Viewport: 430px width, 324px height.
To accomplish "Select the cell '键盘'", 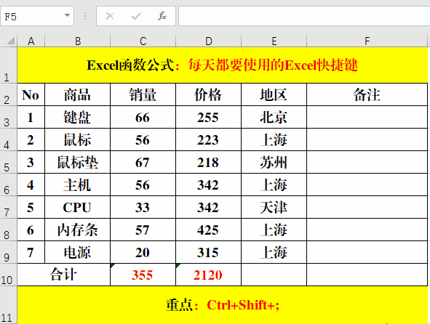I will (x=78, y=117).
